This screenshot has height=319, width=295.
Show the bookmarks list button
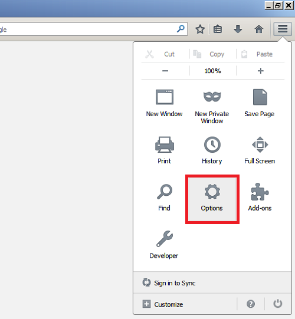point(218,29)
